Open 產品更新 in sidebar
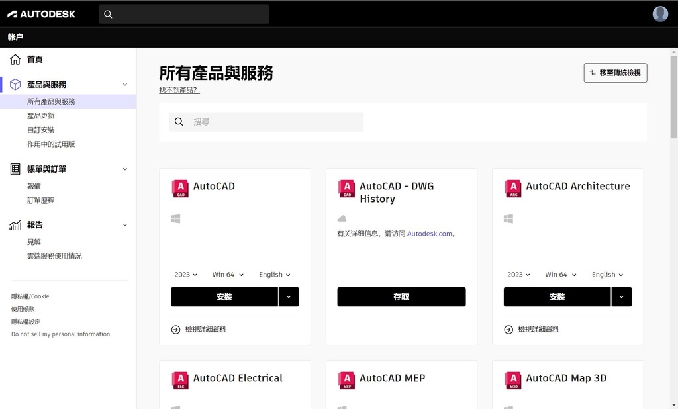This screenshot has width=678, height=409. [40, 115]
